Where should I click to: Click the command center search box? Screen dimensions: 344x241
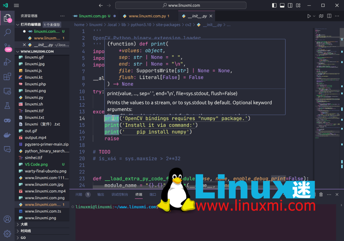(181, 5)
